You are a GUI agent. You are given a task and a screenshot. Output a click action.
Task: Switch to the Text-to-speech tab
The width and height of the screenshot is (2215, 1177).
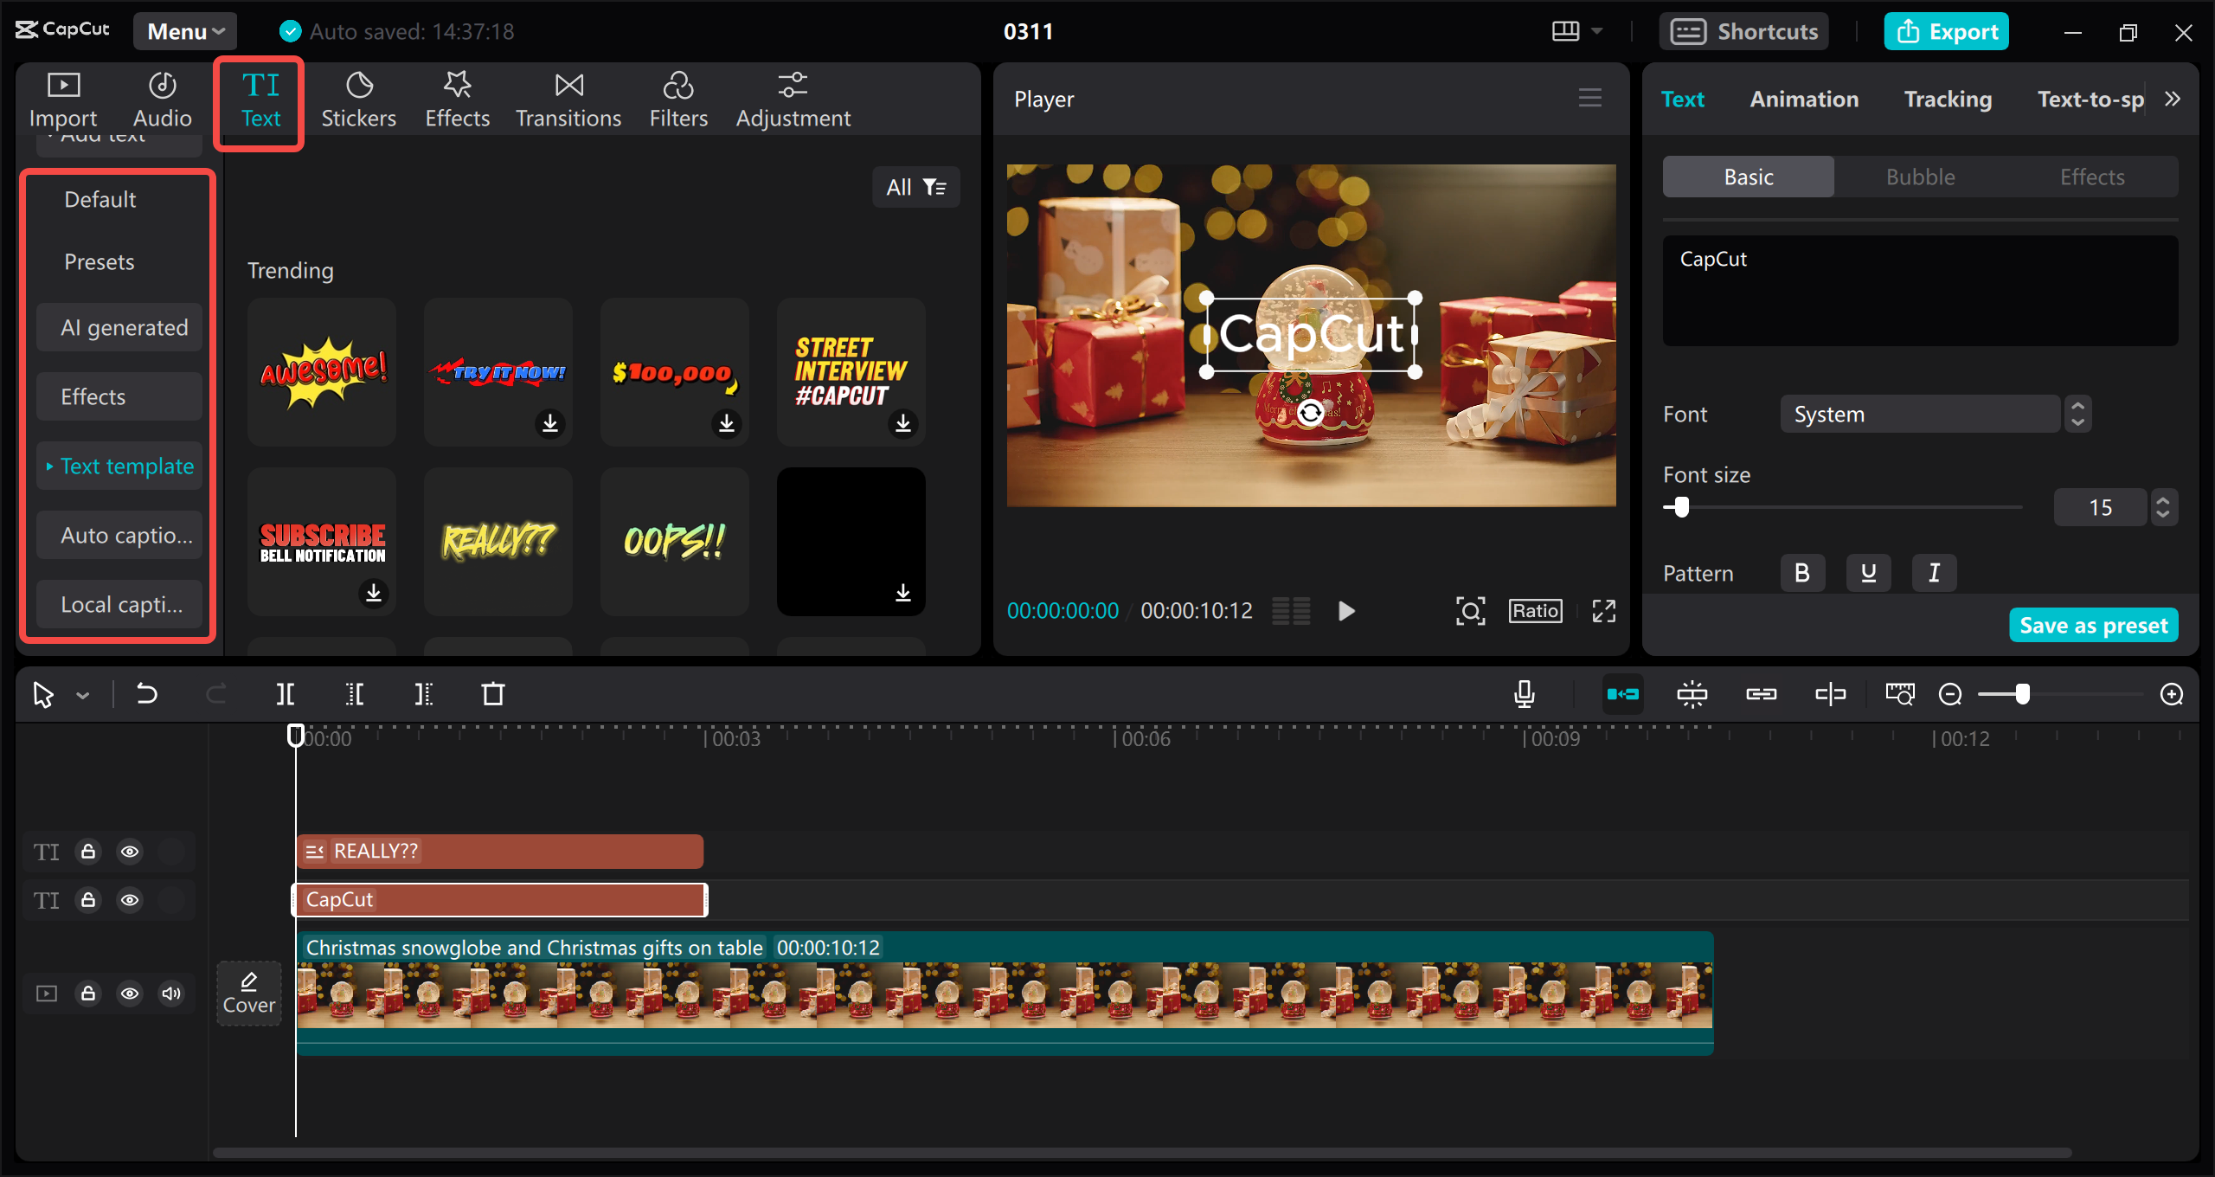click(2090, 99)
